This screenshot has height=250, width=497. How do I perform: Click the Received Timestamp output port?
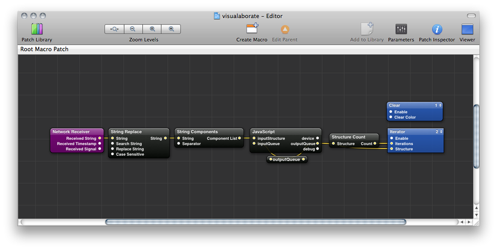pos(99,143)
